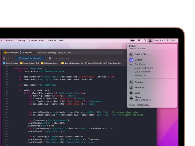Click the segmentCount property in code
The height and width of the screenshot is (146, 195).
[x=52, y=131]
